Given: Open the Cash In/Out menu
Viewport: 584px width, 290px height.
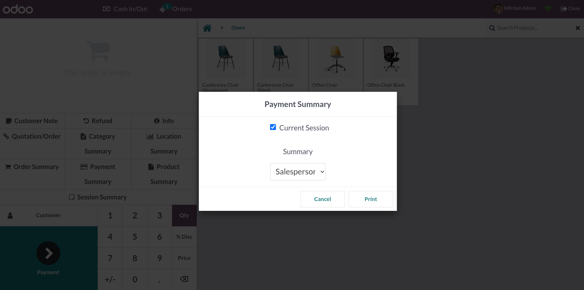Looking at the screenshot, I should coord(125,9).
